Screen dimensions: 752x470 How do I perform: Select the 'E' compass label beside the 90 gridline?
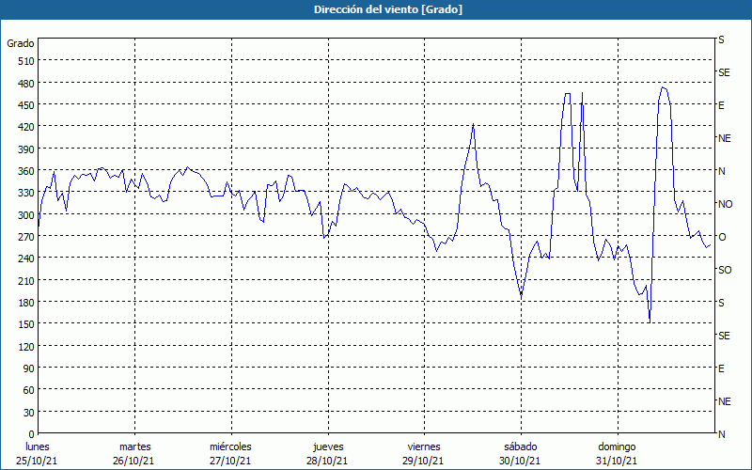(721, 368)
